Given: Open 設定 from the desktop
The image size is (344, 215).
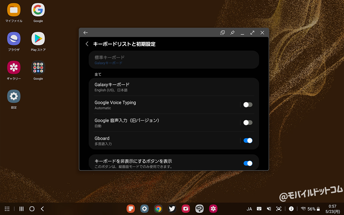Looking at the screenshot, I should pos(14,97).
